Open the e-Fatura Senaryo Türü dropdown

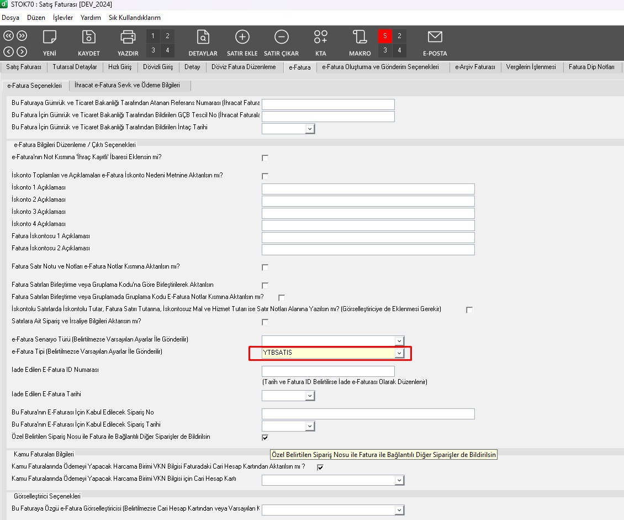tap(399, 341)
